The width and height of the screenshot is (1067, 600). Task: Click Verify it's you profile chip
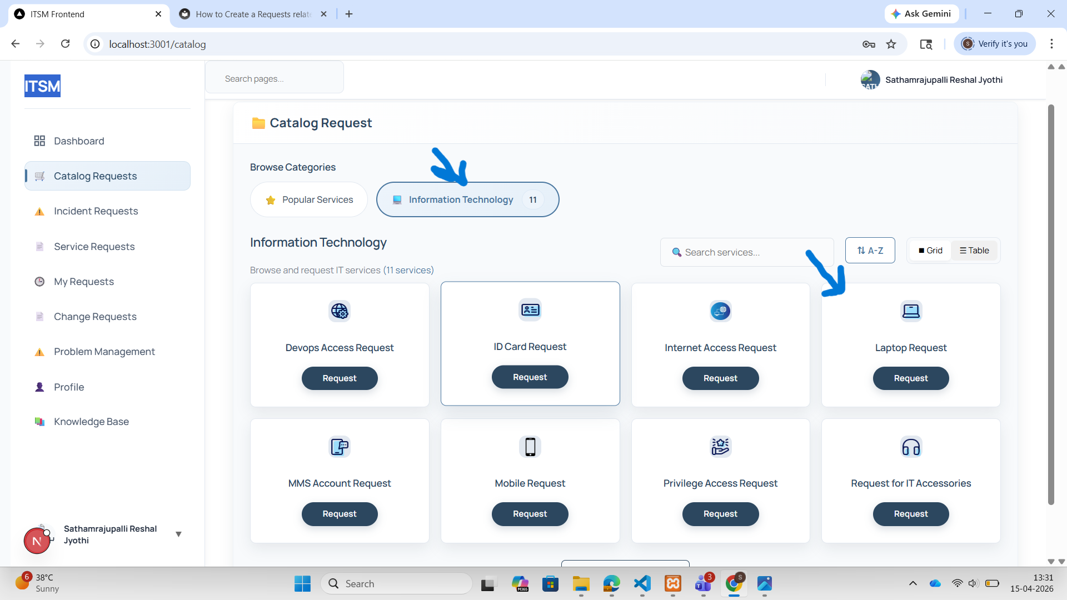coord(995,44)
